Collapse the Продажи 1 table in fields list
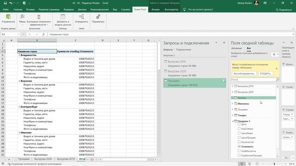The image size is (296, 166). click(233, 121)
